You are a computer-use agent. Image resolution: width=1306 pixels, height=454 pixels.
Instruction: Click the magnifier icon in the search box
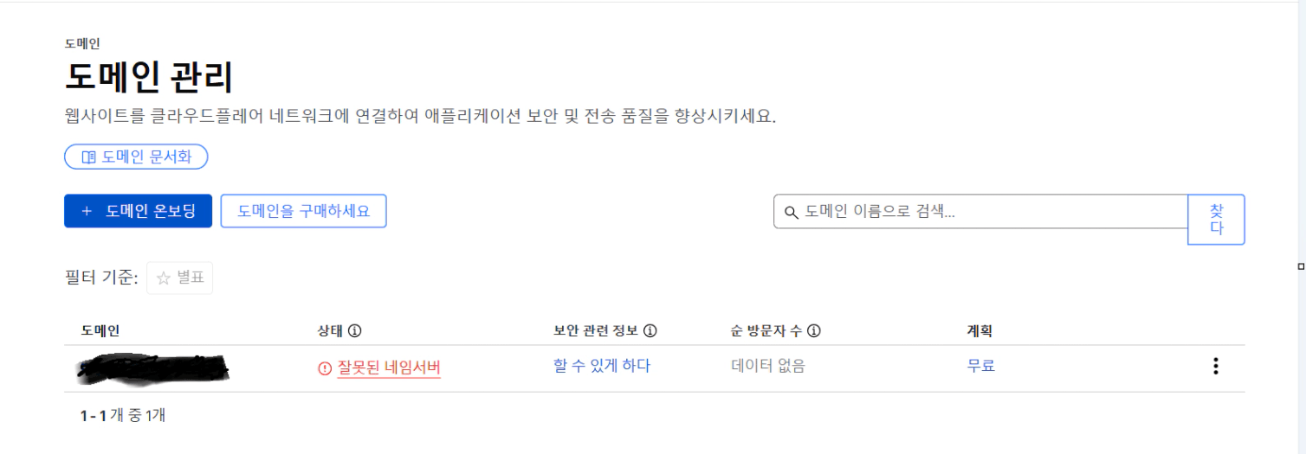[x=791, y=212]
